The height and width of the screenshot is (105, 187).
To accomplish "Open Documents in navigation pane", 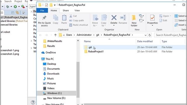I will [x=51, y=69].
